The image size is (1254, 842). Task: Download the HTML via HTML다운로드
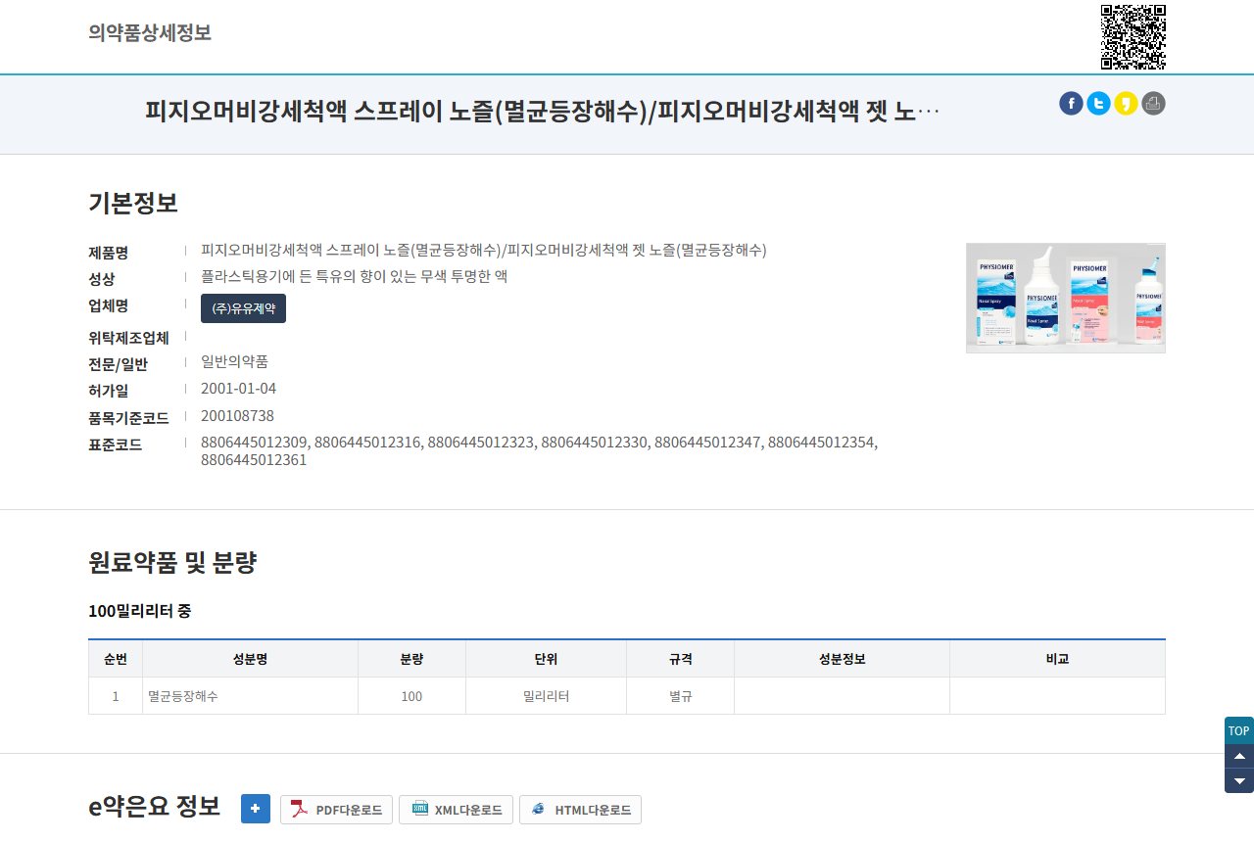pos(580,810)
